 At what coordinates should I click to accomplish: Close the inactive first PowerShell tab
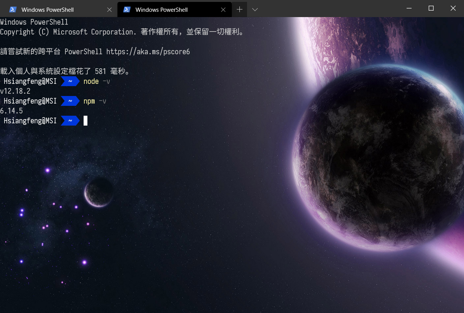pyautogui.click(x=109, y=10)
